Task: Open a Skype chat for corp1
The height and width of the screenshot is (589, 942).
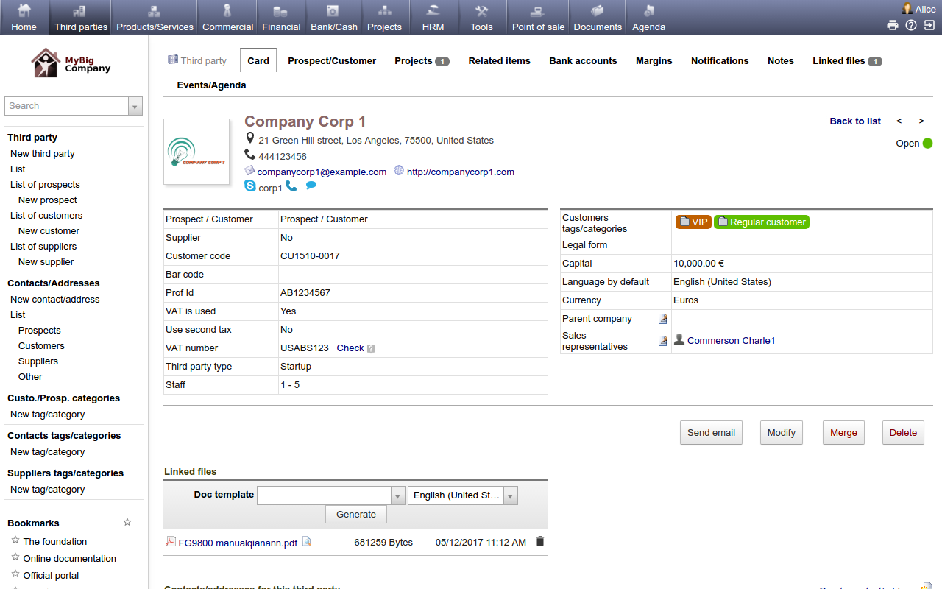Action: (x=311, y=186)
